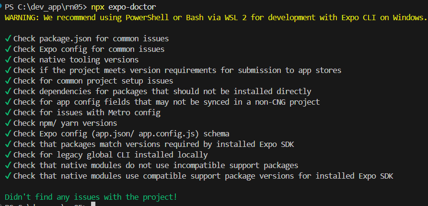This screenshot has height=206, width=428.
Task: Click the checkmark beside native tooling versions
Action: [8, 60]
